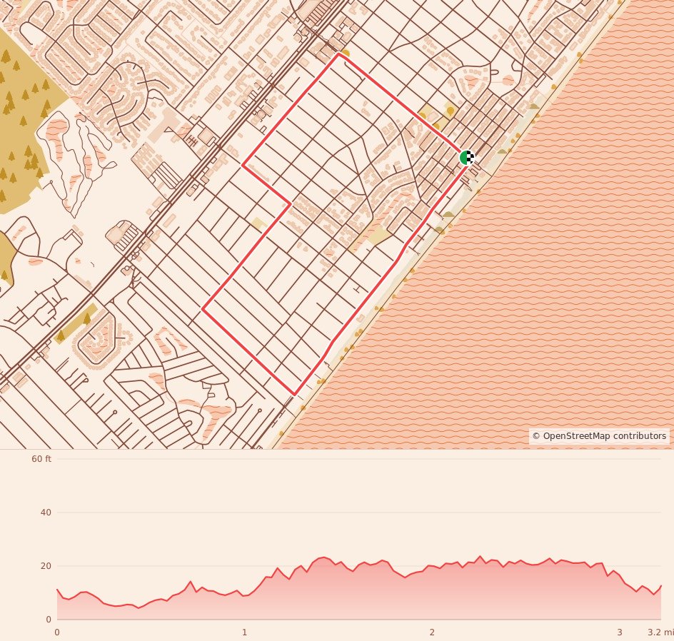674x641 pixels.
Task: Click the 40 elevation axis label
Action: (x=46, y=512)
